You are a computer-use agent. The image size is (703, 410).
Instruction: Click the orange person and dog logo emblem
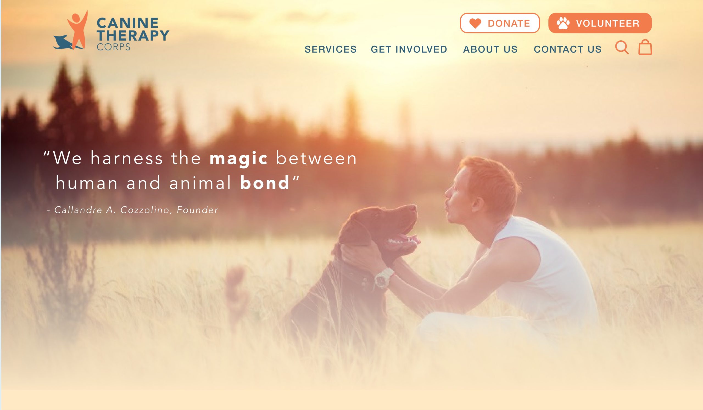(x=71, y=30)
